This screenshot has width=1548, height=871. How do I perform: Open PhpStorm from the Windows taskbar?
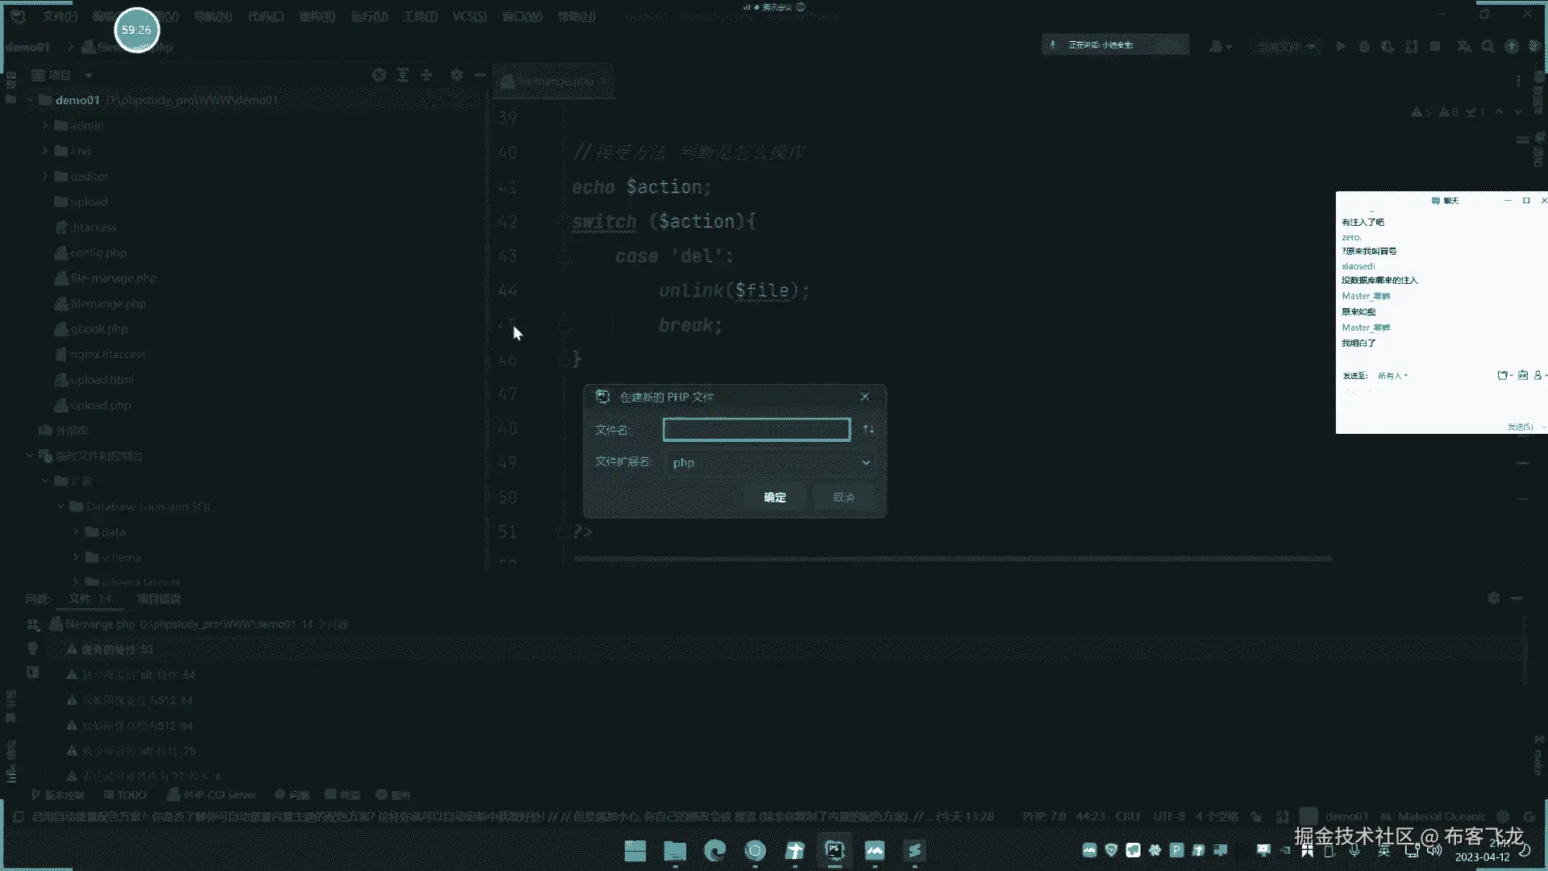point(834,850)
